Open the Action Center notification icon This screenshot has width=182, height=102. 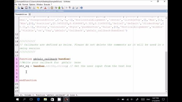tap(163, 99)
